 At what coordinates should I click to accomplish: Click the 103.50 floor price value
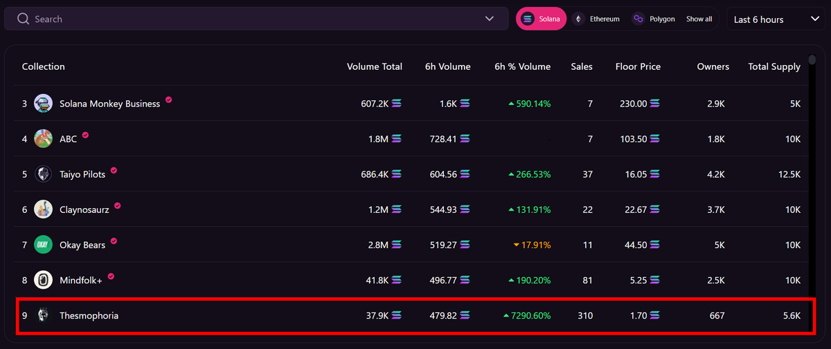coord(634,139)
